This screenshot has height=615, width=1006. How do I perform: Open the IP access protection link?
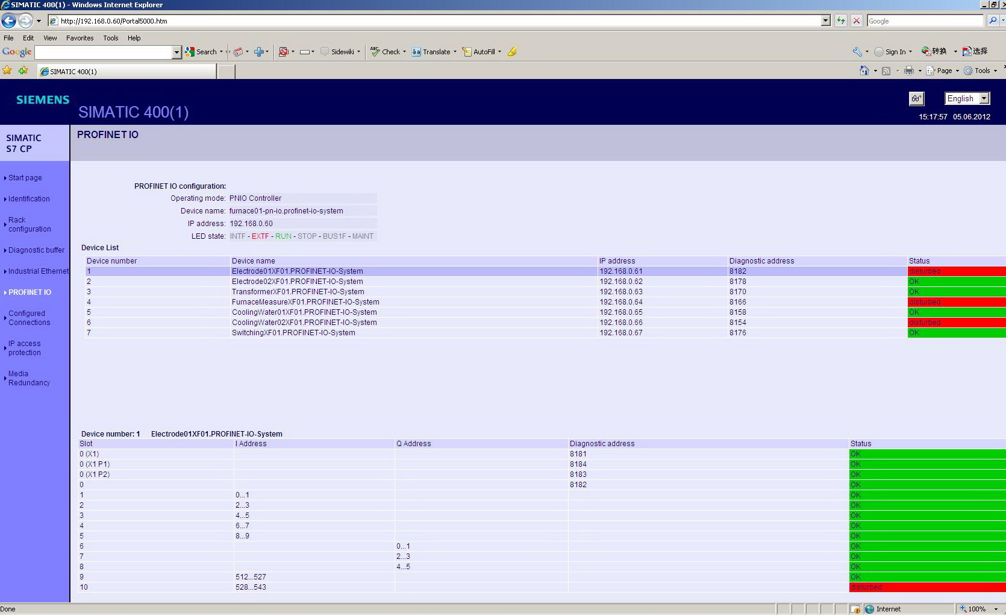point(25,348)
